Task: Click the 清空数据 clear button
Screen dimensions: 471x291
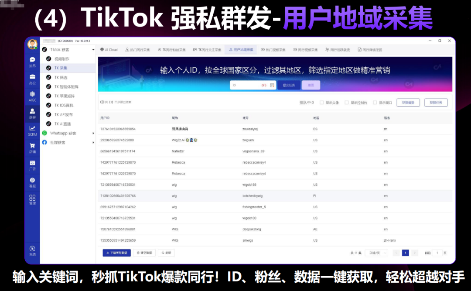Action: coord(144,253)
